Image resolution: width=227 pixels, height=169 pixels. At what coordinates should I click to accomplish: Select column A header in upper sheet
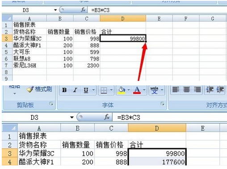pyautogui.click(x=29, y=18)
